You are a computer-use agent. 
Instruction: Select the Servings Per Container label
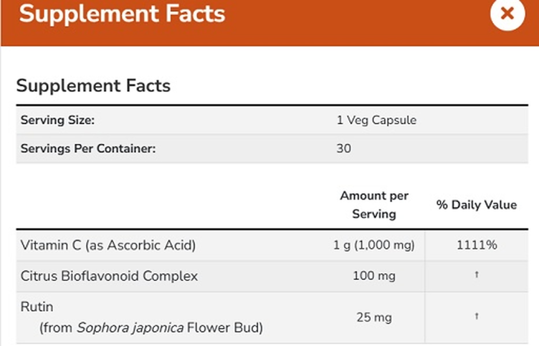(88, 148)
